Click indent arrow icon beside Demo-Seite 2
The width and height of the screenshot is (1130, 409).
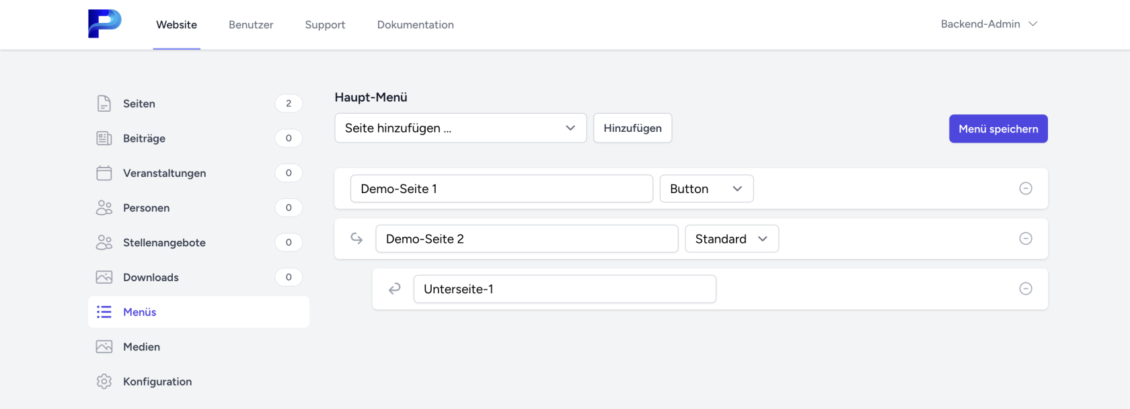coord(356,239)
